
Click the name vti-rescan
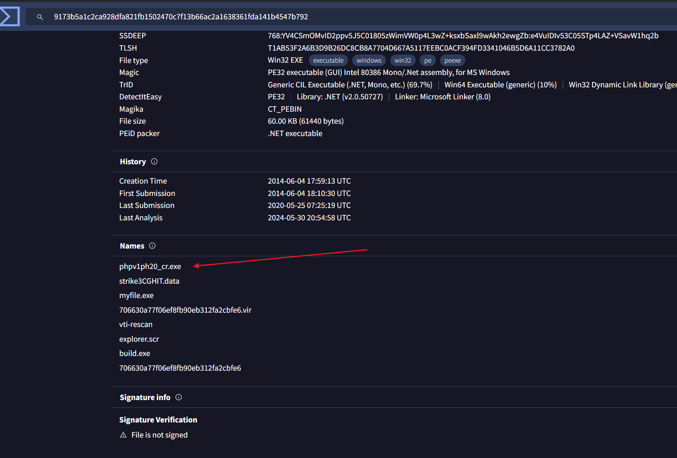pyautogui.click(x=136, y=324)
